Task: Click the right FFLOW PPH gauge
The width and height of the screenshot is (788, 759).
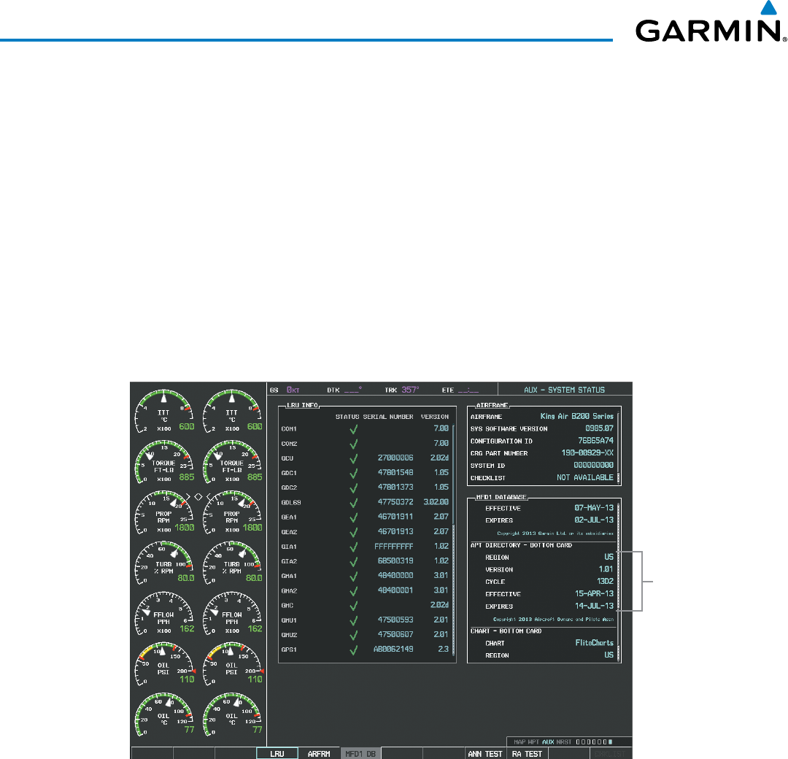Action: point(232,614)
